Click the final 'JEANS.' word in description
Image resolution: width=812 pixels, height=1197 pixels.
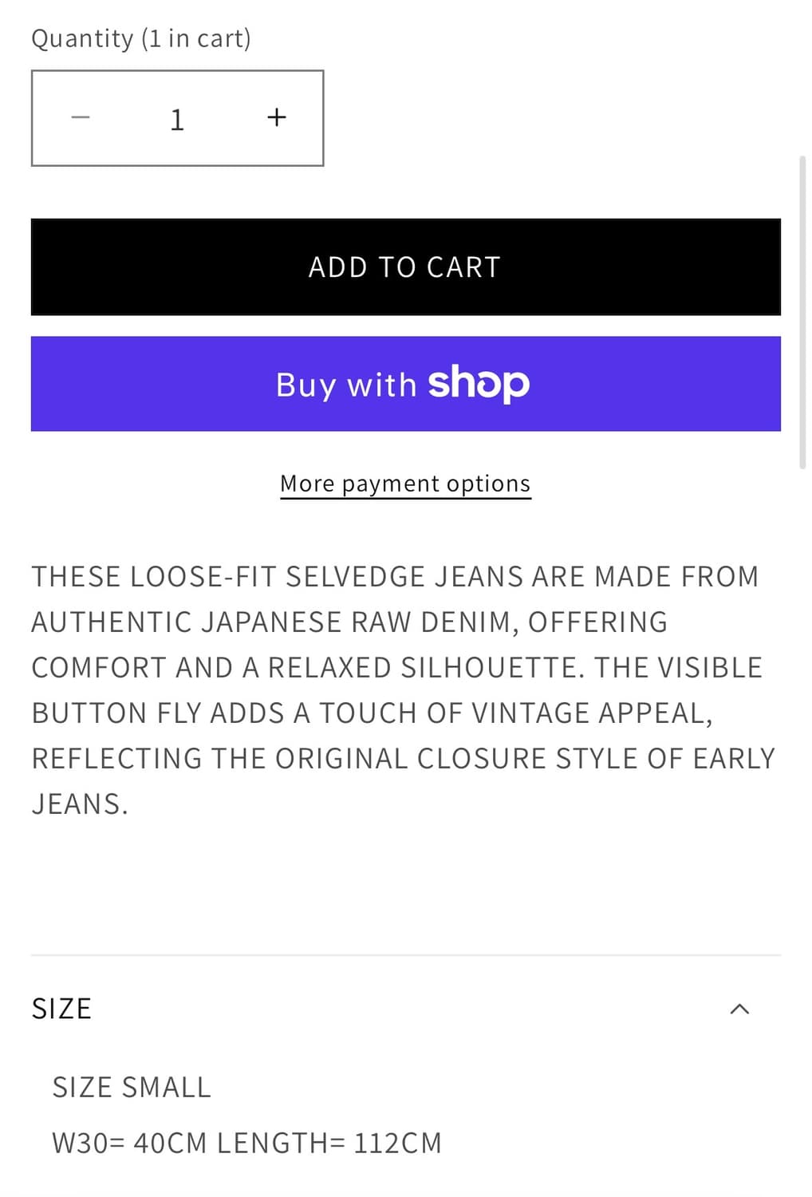pyautogui.click(x=80, y=804)
